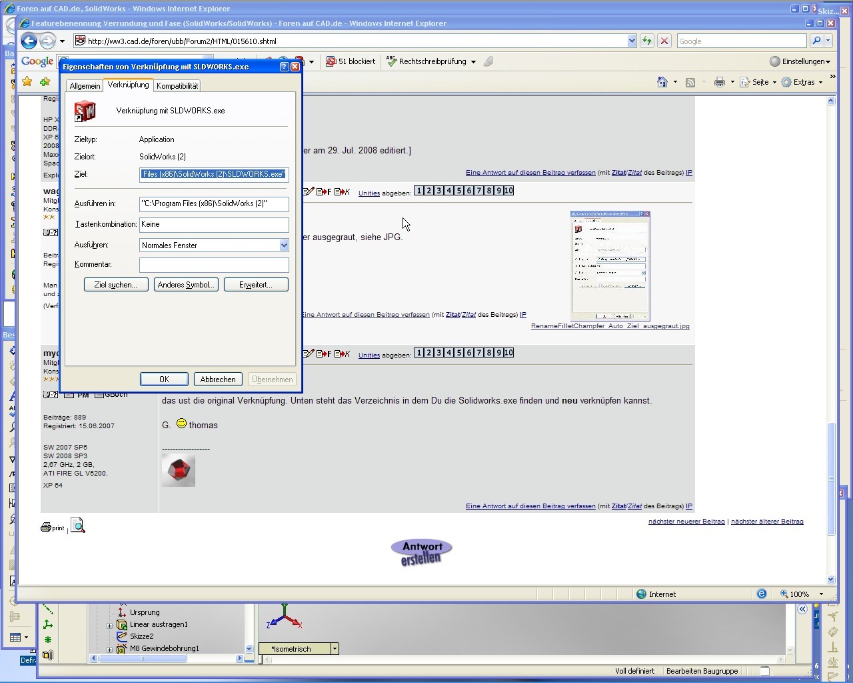This screenshot has width=853, height=683.
Task: Switch to the Kompatibilität tab
Action: [x=177, y=86]
